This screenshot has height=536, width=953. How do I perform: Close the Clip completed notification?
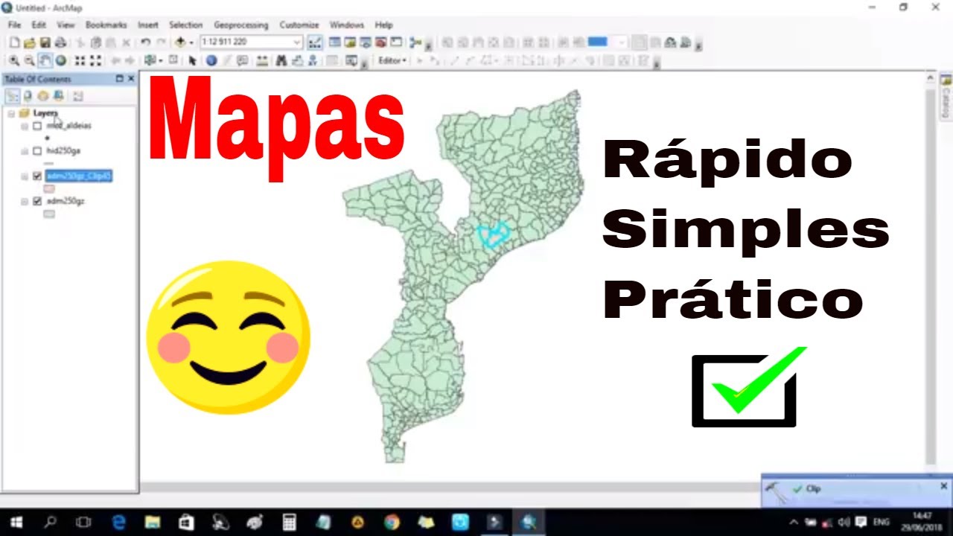point(943,486)
